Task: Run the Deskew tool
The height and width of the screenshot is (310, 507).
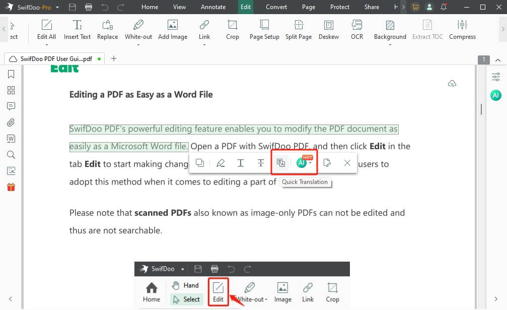Action: coord(329,29)
